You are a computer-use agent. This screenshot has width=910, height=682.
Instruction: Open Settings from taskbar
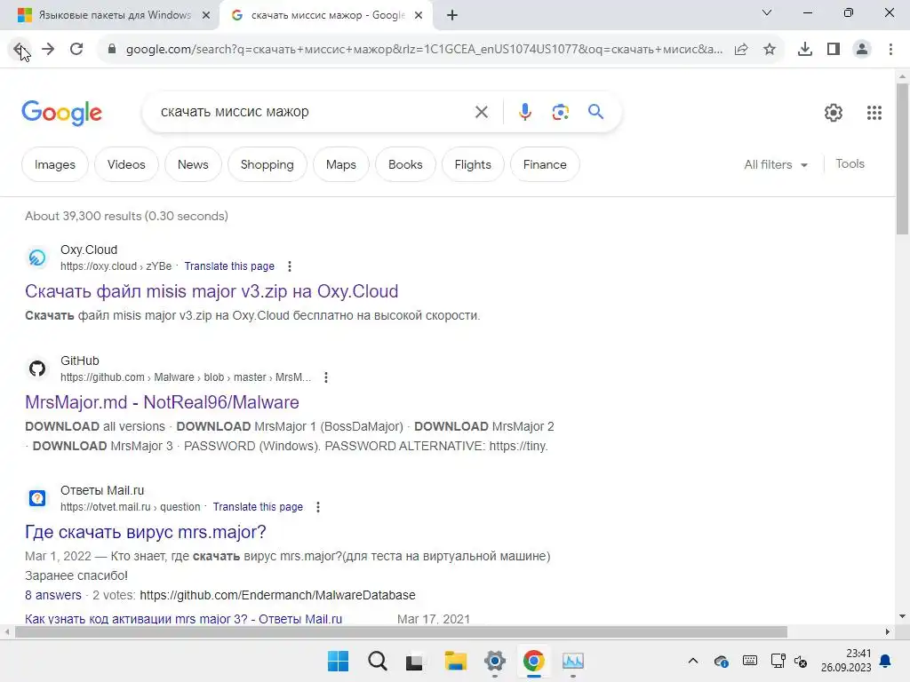495,661
